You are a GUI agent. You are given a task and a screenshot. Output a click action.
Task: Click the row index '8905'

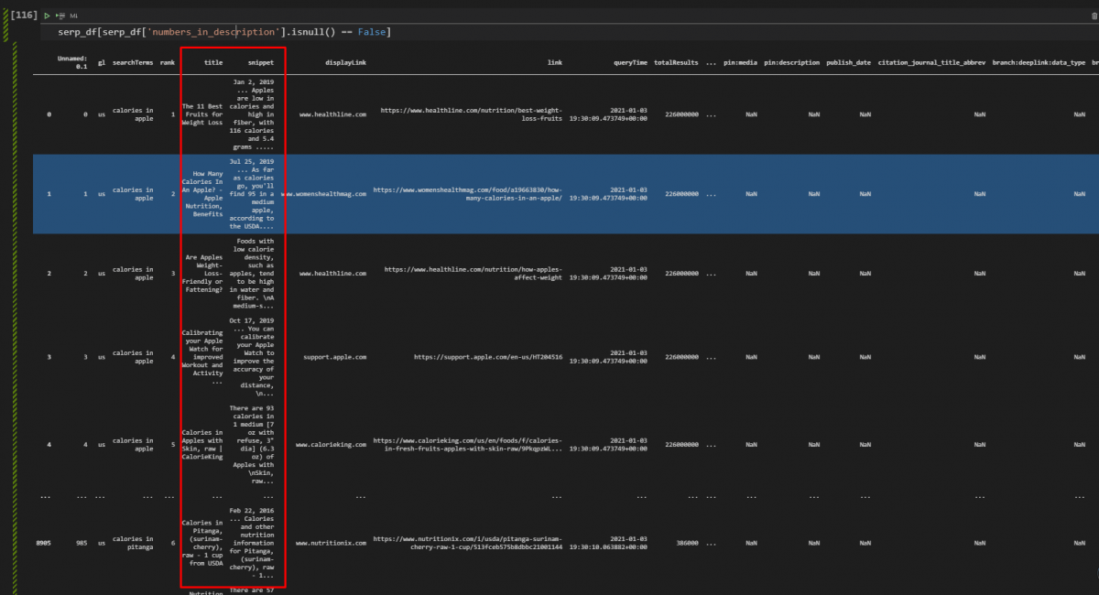click(44, 543)
